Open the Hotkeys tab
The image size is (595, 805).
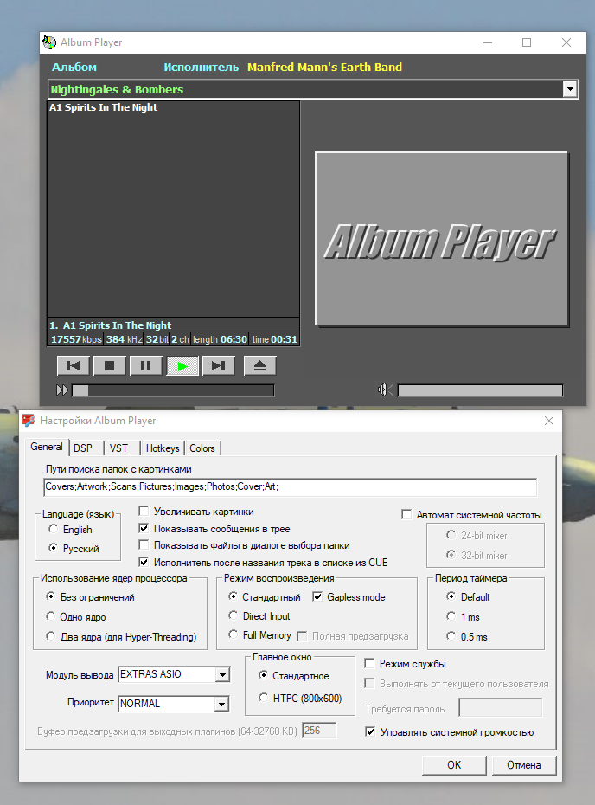(163, 448)
